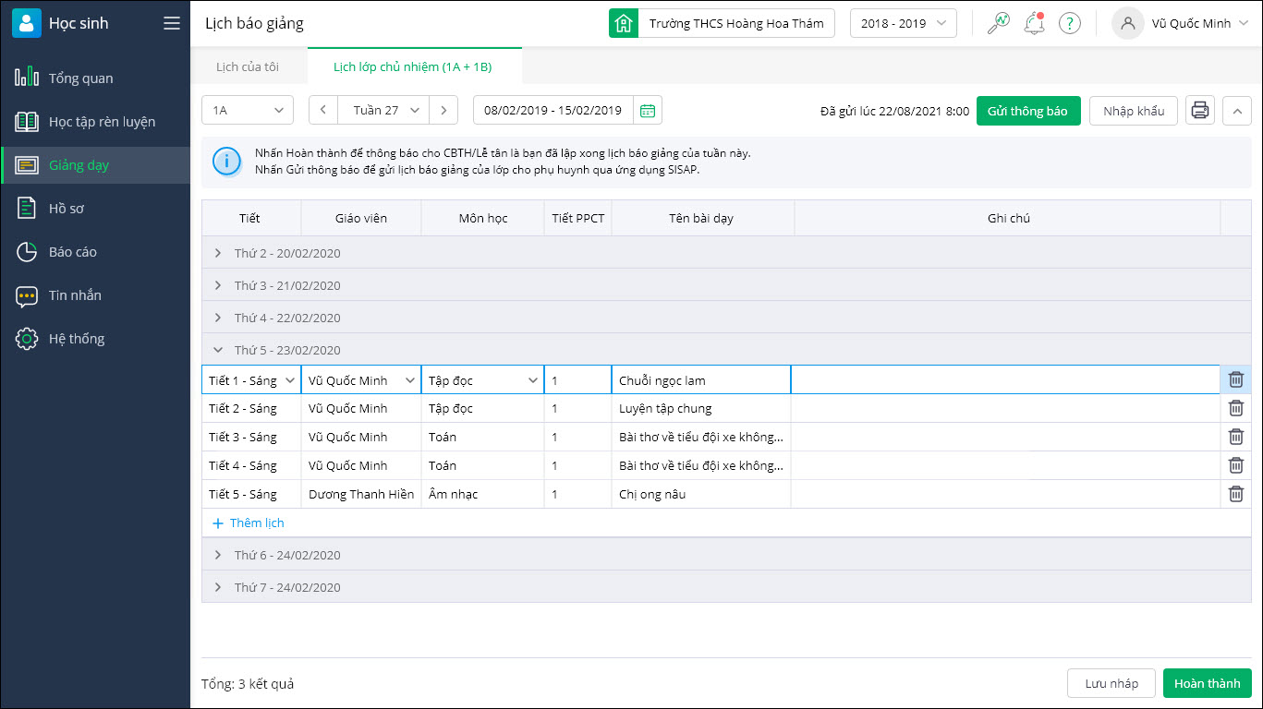Open the help question mark icon
Viewport: 1263px width, 709px height.
[x=1069, y=24]
